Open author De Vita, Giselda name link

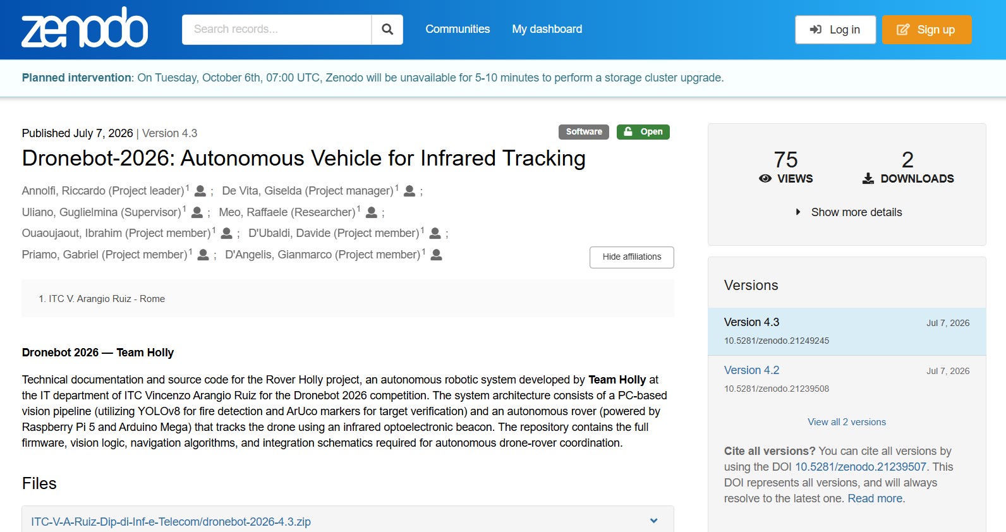click(308, 191)
